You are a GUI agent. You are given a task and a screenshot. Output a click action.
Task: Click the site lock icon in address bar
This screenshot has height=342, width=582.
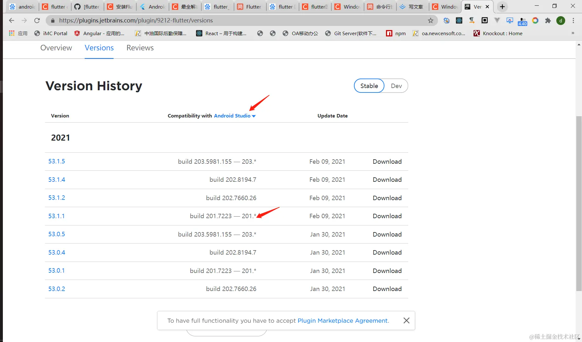(x=53, y=21)
